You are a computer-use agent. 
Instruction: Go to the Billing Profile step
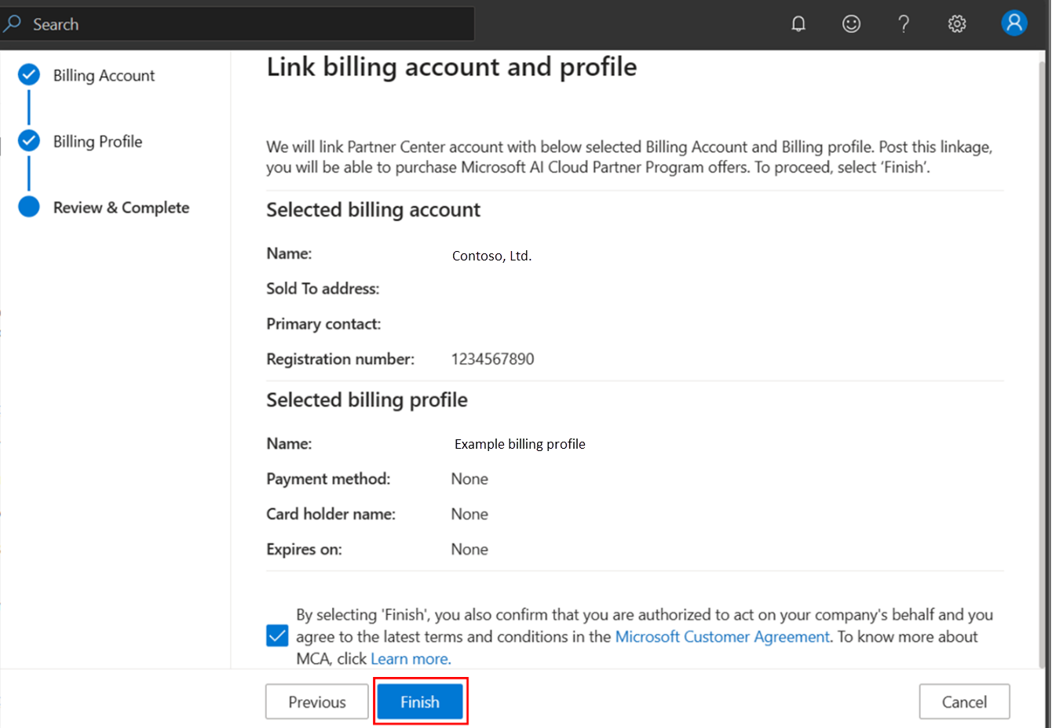pyautogui.click(x=97, y=141)
